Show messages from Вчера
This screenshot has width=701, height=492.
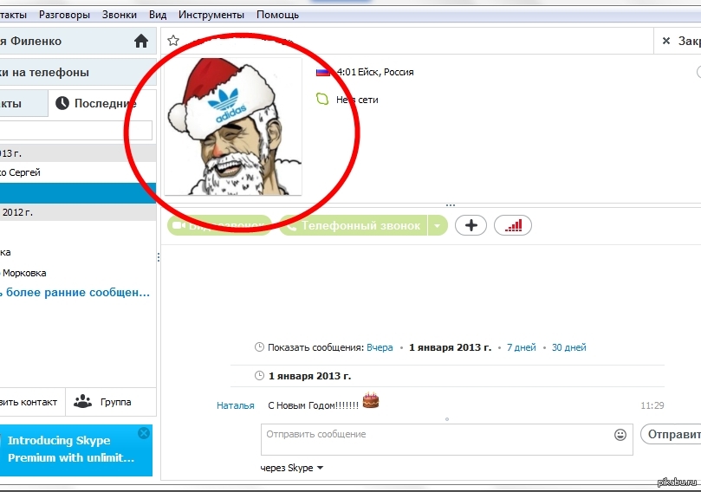(380, 347)
